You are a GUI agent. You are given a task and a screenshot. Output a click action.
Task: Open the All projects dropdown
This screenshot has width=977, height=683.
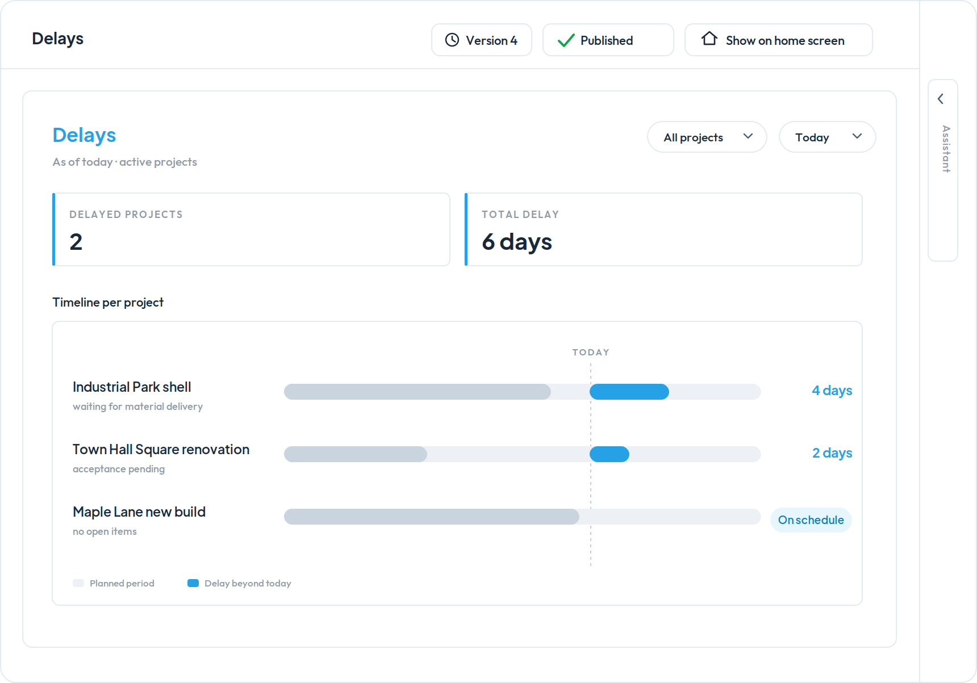[707, 137]
